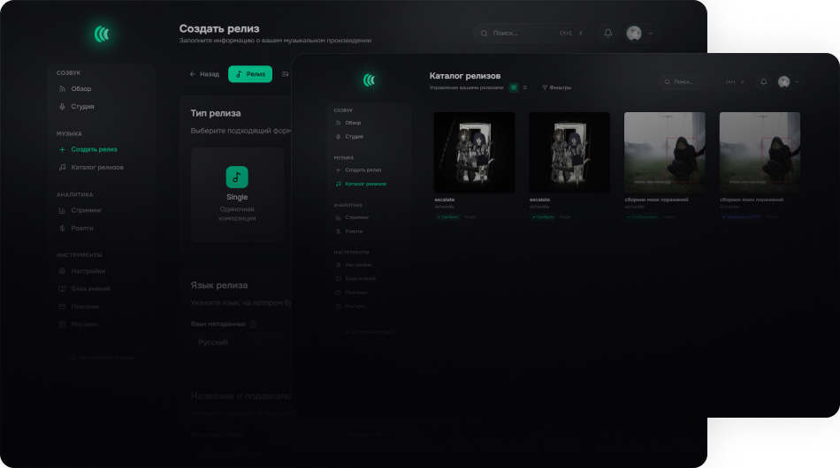Open first escalate release cover thumbnail
Image resolution: width=840 pixels, height=468 pixels.
click(474, 153)
